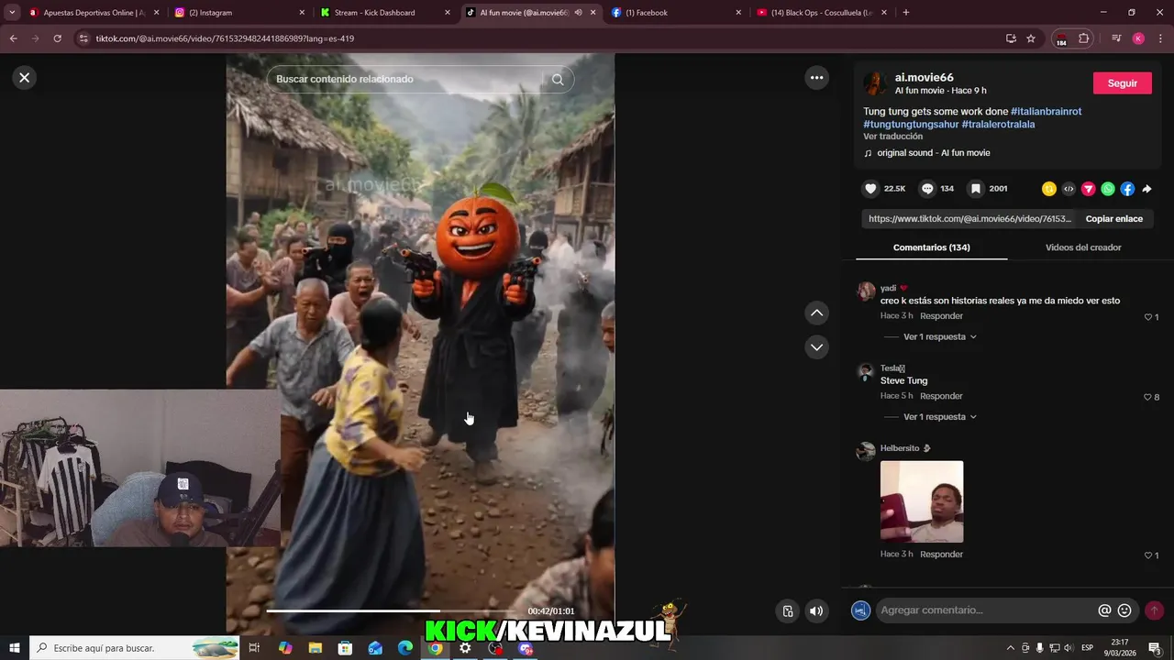Open Chrome three-dot menu
Image resolution: width=1174 pixels, height=660 pixels.
click(1160, 38)
